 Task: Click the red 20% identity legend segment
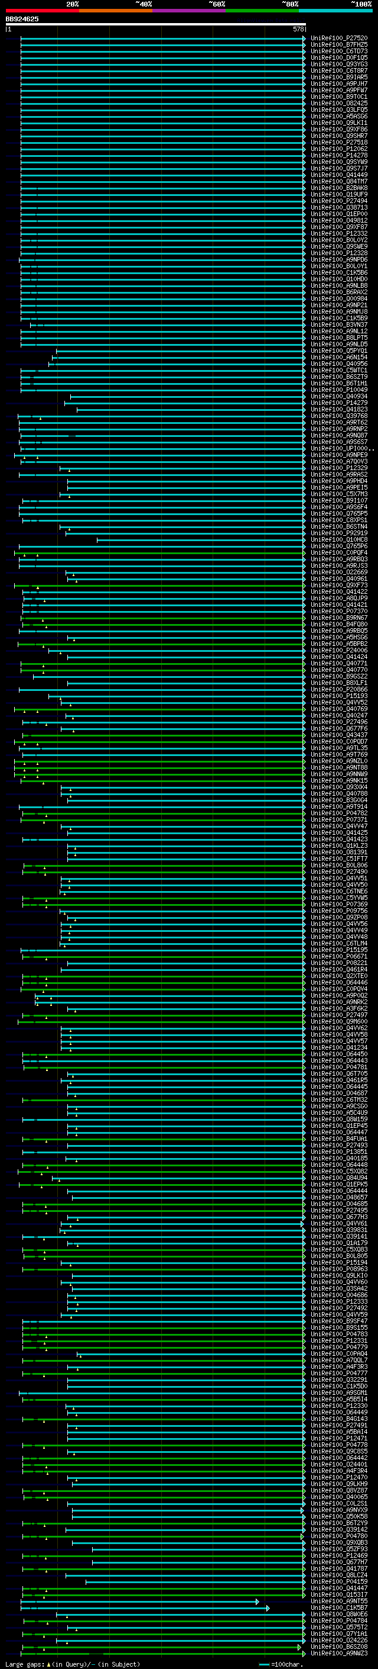click(43, 11)
